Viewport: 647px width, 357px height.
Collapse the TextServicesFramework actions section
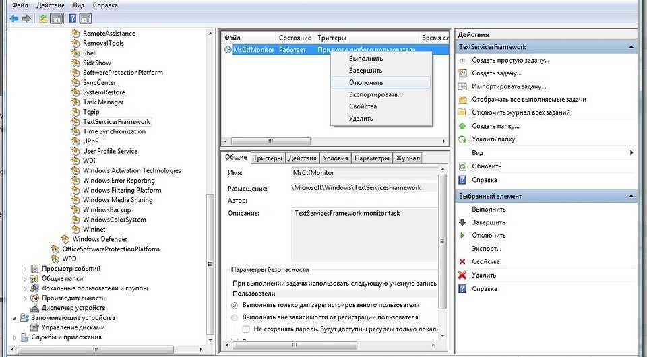[x=631, y=47]
